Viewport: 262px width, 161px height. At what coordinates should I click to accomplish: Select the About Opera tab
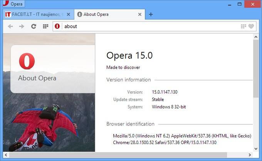[x=109, y=14]
